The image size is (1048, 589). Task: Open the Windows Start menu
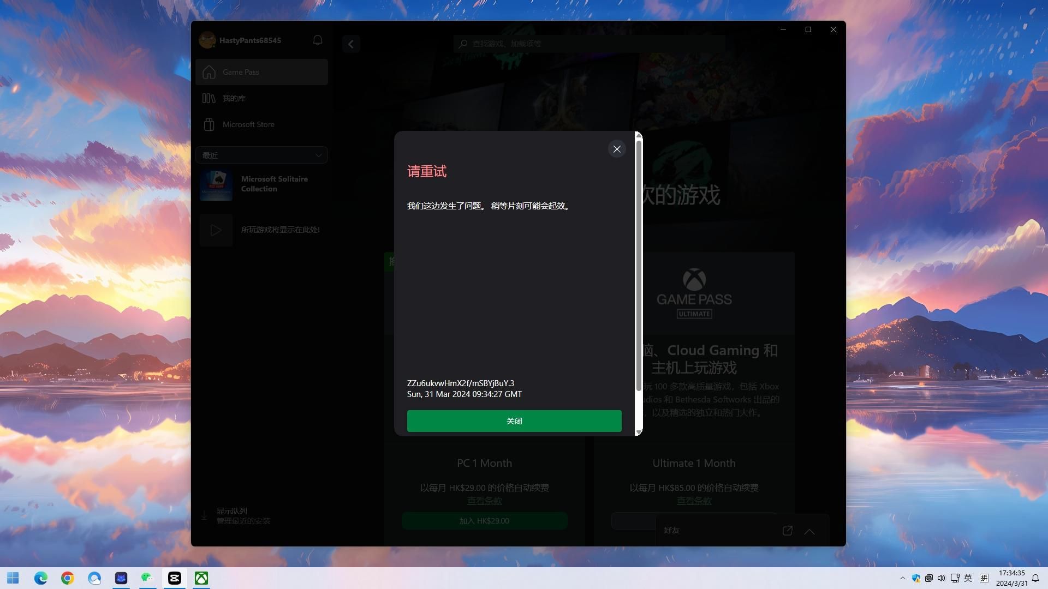click(13, 578)
